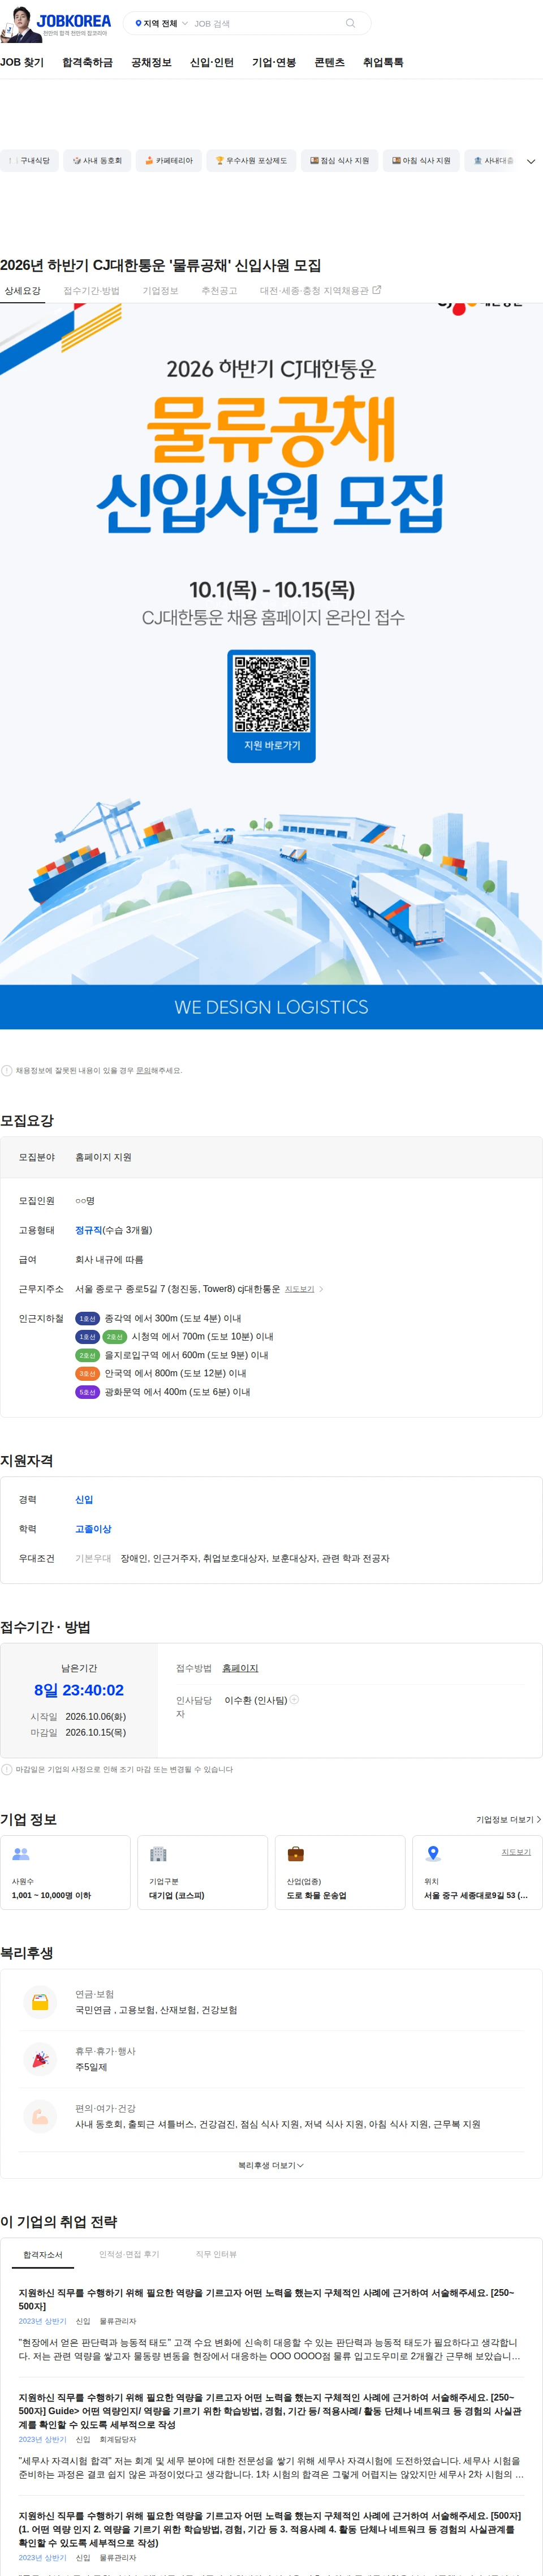Viewport: 543px width, 2576px height.
Task: Select the 우수사원 포상제도 benefit chip
Action: click(x=251, y=160)
